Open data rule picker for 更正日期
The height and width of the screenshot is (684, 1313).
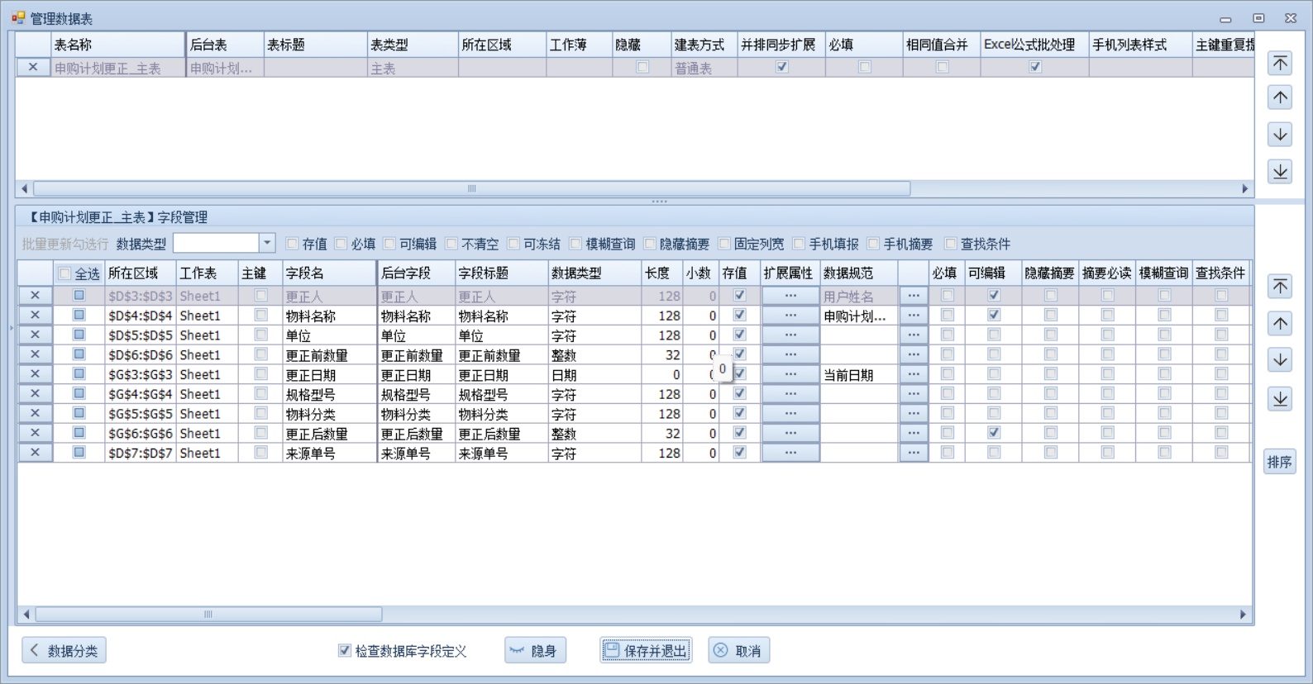[x=914, y=374]
